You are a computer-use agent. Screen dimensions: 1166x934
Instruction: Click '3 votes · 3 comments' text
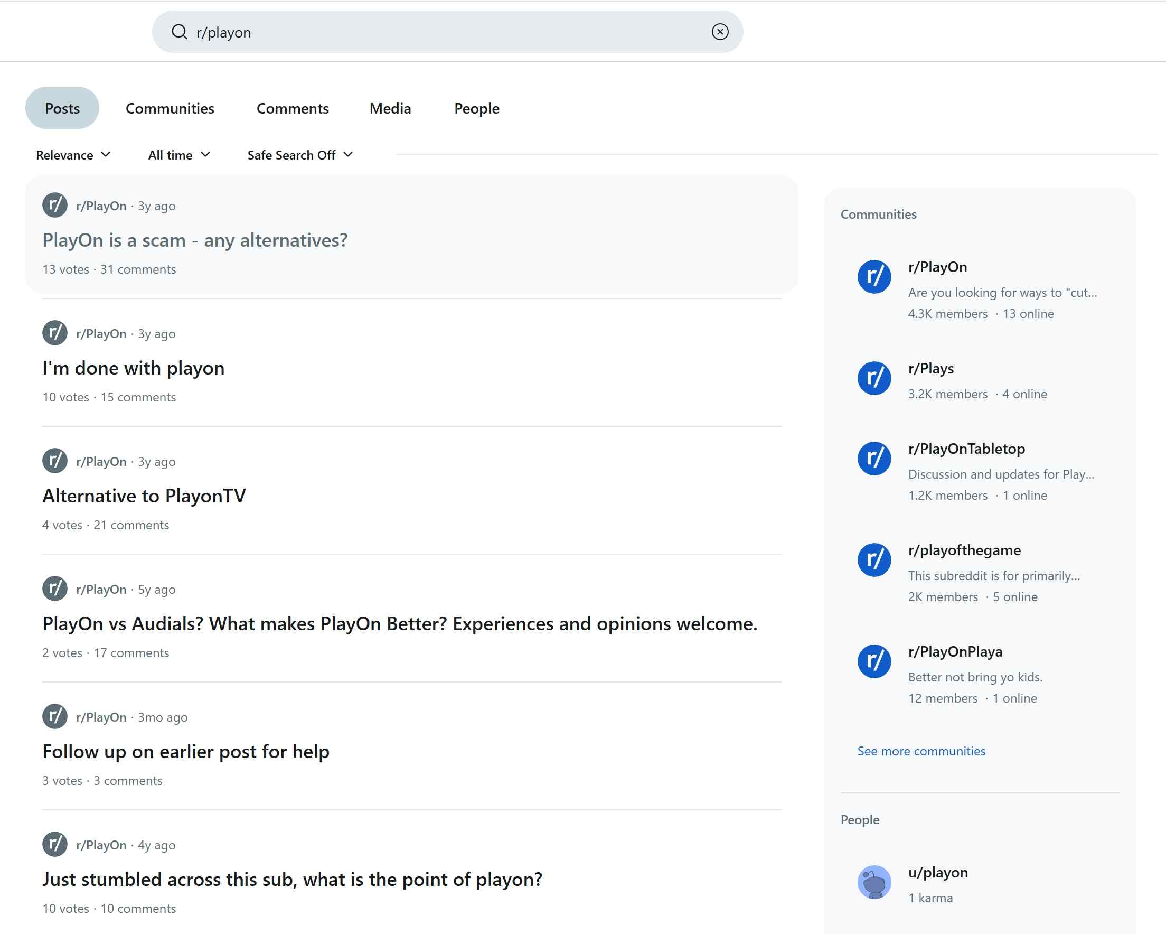pos(102,780)
